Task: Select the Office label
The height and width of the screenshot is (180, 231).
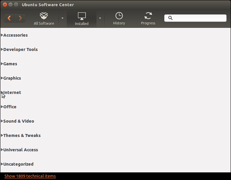Action: click(10, 107)
